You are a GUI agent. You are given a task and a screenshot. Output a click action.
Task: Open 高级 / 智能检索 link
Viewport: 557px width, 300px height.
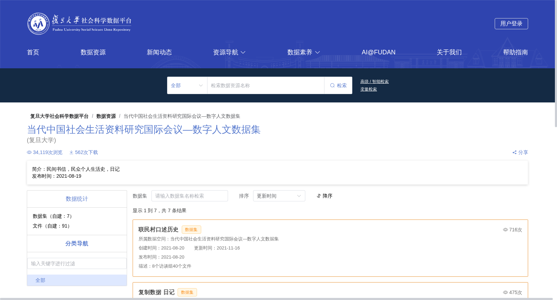coord(375,82)
